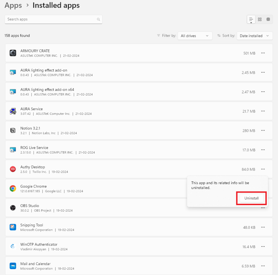Click the Filter by icon

coord(159,36)
